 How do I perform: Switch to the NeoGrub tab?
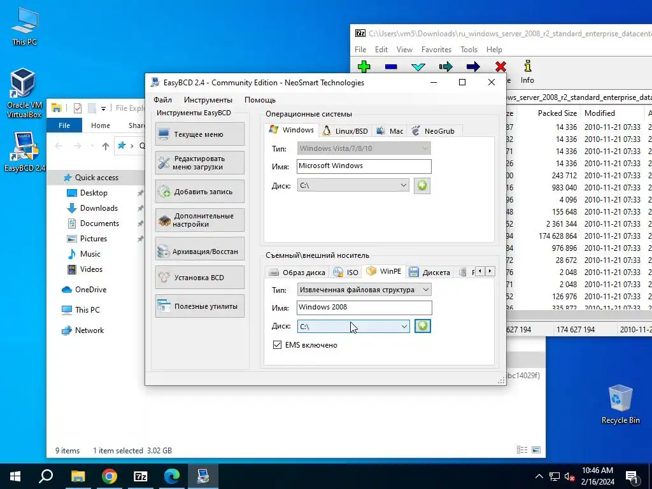click(433, 131)
